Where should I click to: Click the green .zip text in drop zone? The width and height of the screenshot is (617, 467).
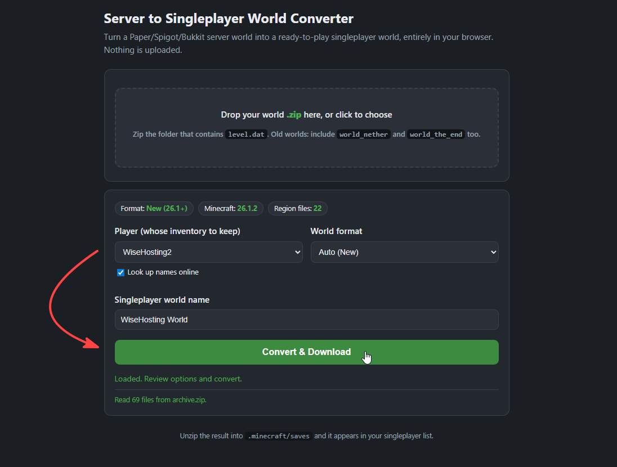coord(293,115)
